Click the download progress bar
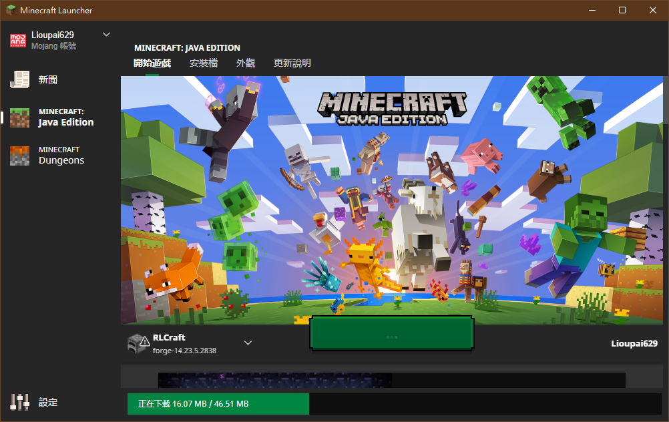669x422 pixels. point(394,404)
